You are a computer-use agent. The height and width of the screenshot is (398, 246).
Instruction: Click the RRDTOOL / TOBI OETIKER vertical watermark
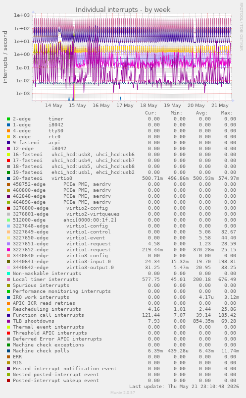[241, 26]
